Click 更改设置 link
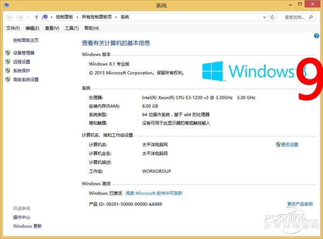 click(x=290, y=144)
